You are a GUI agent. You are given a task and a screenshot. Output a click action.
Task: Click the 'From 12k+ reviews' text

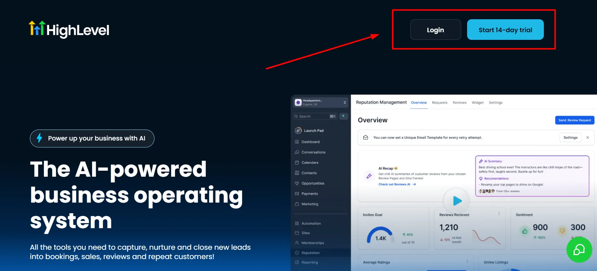(x=508, y=191)
